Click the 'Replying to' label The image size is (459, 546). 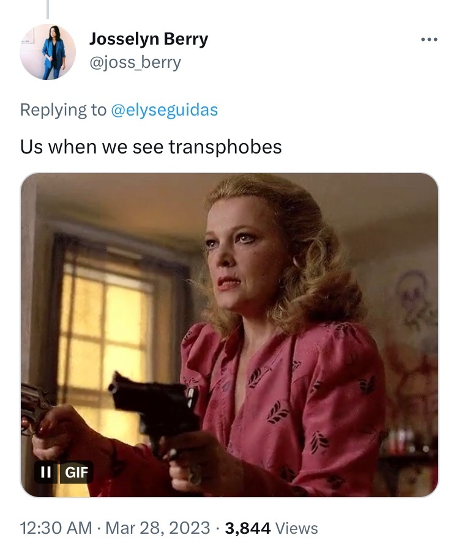[63, 109]
